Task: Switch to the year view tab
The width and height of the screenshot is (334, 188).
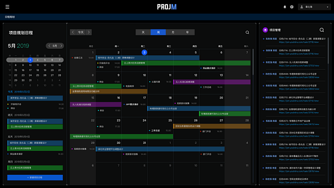Action: point(187,32)
